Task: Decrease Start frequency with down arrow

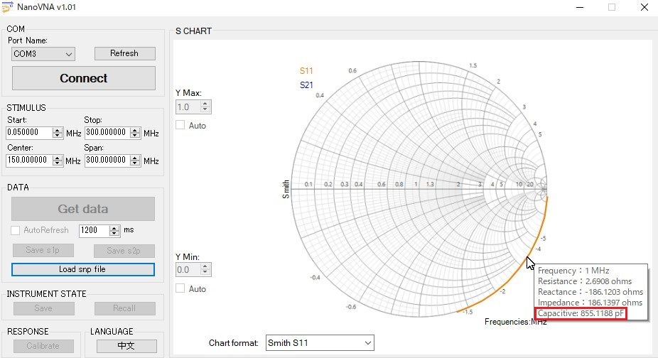Action: click(58, 136)
